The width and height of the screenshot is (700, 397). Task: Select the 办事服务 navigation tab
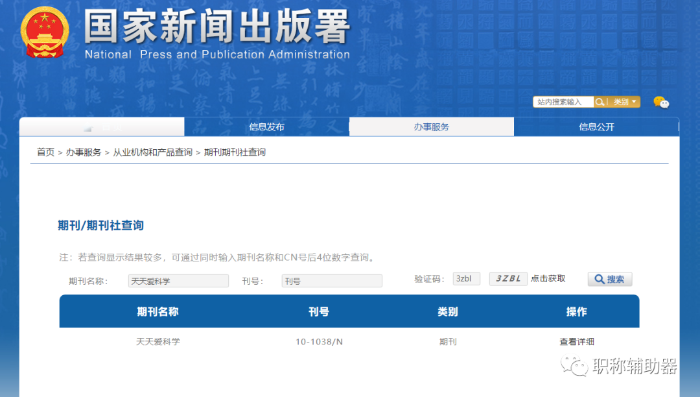click(432, 126)
